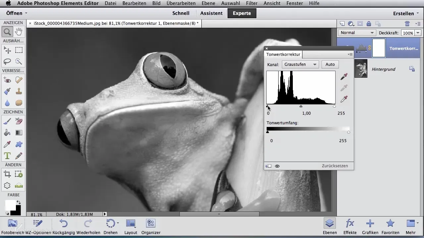Select the Gradient tool
Image resolution: width=424 pixels, height=238 pixels.
click(x=19, y=133)
